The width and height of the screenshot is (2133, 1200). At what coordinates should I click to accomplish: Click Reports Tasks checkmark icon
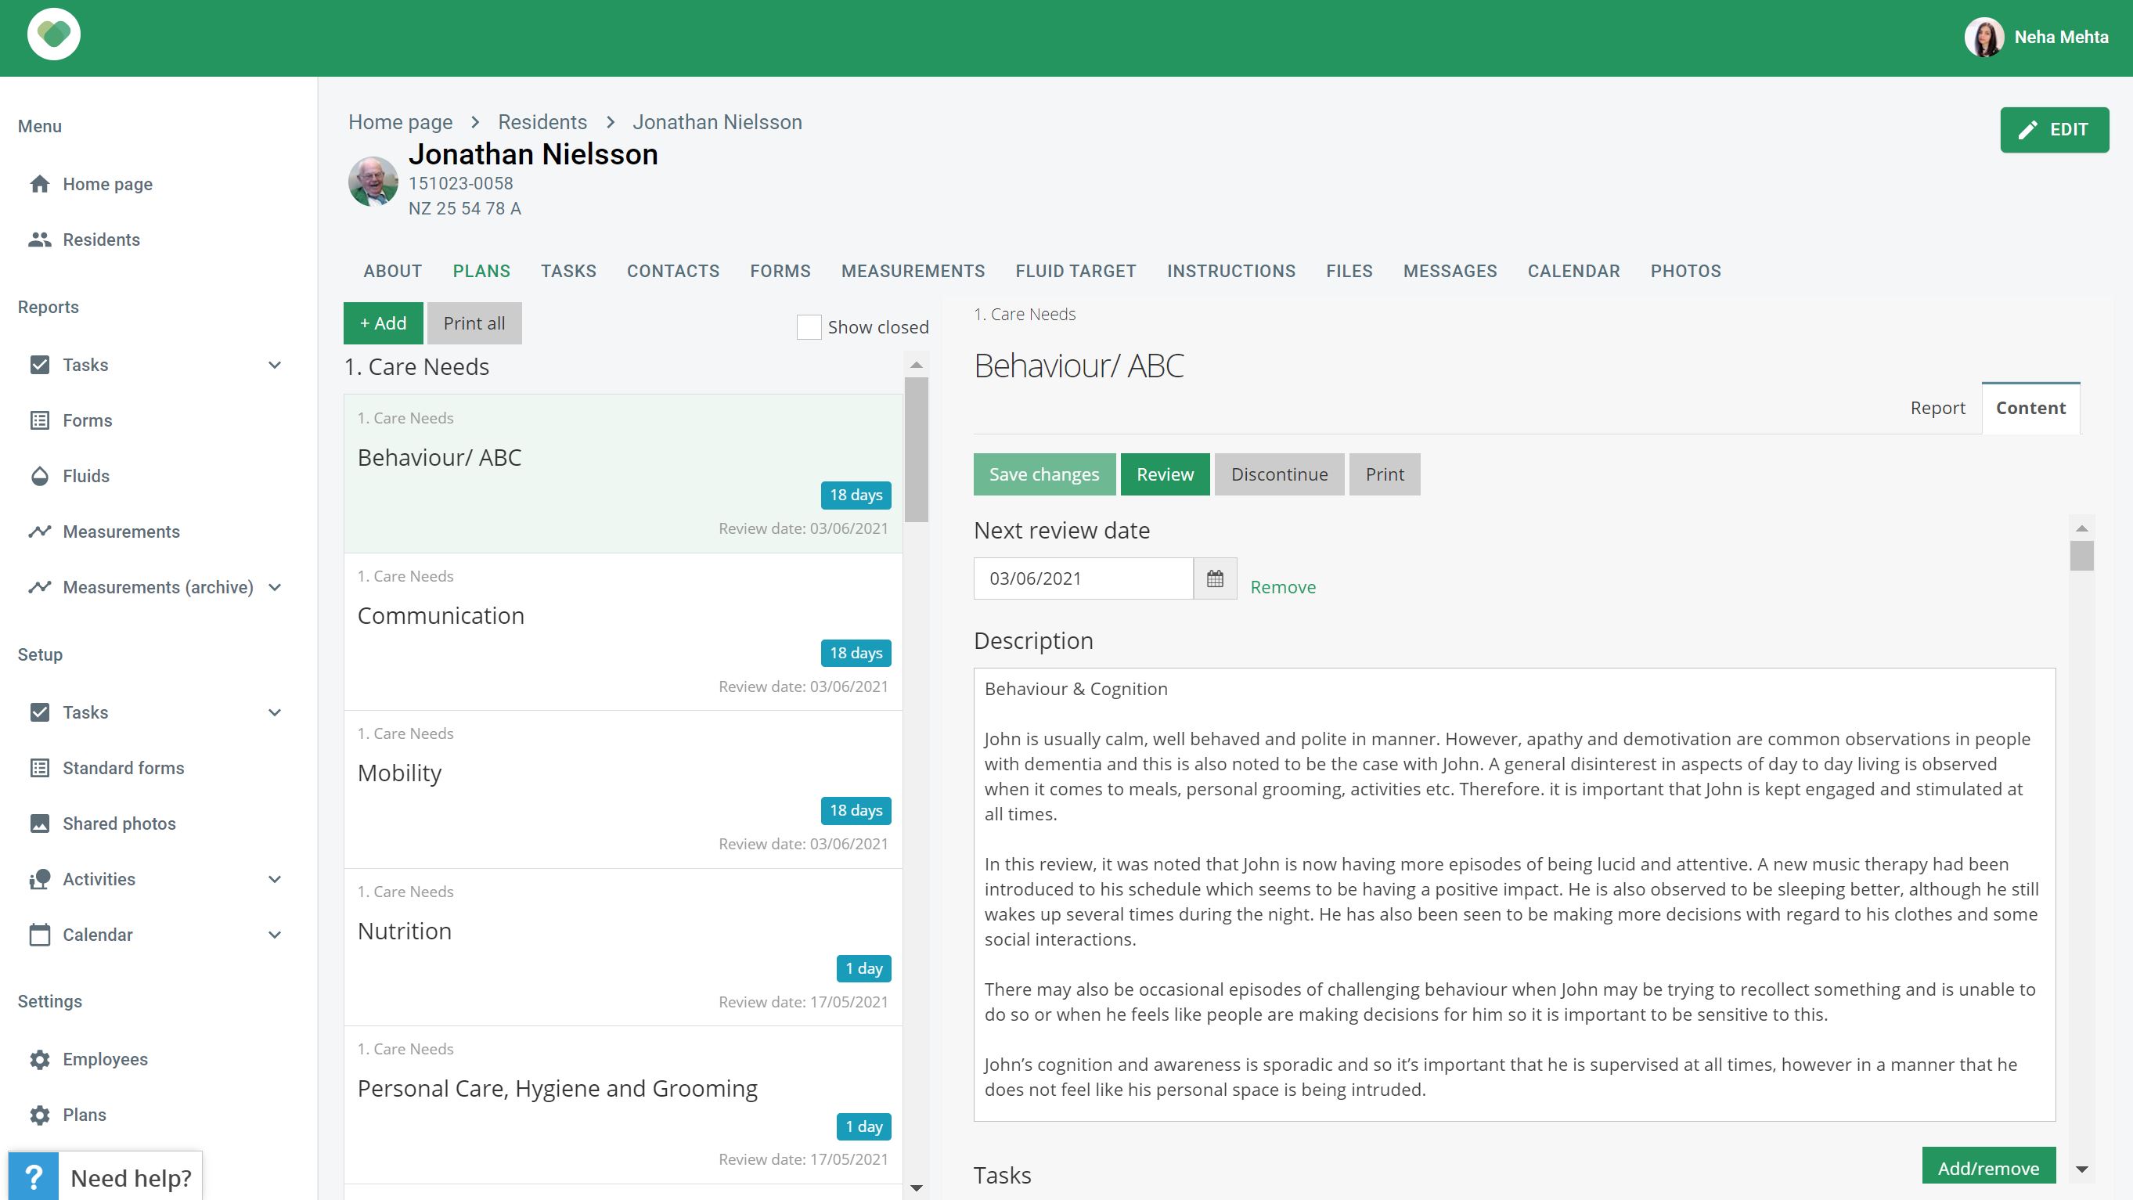pos(40,366)
